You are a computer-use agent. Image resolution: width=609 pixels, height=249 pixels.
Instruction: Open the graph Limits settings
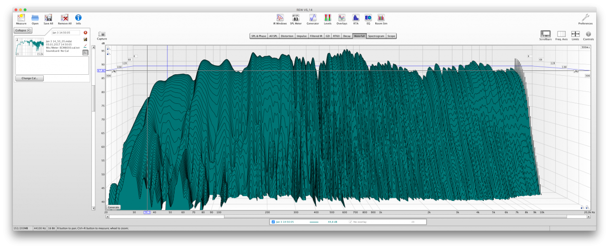click(x=575, y=34)
